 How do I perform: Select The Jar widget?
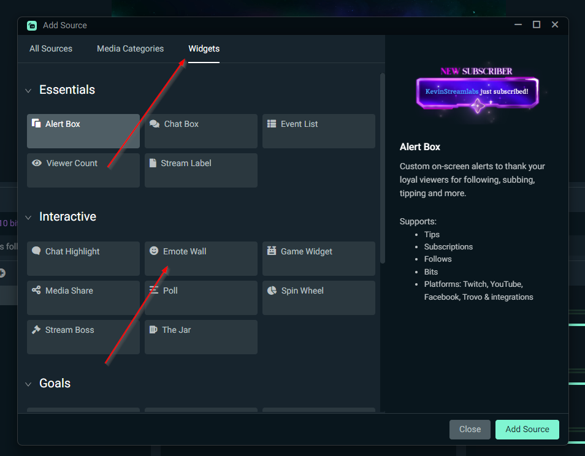(201, 337)
